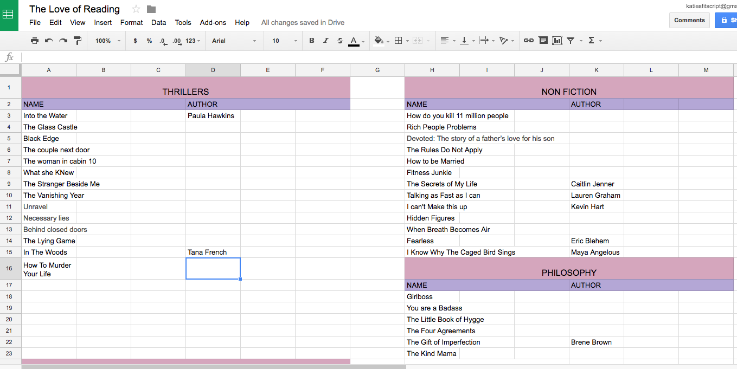Open the View menu
737x369 pixels.
click(78, 22)
